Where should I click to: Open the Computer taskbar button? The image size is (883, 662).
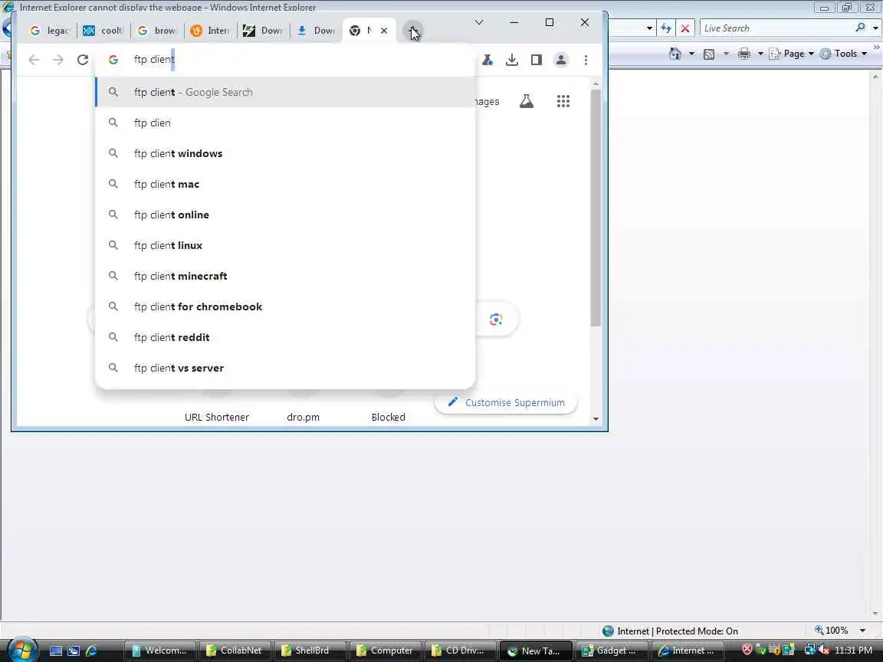385,651
